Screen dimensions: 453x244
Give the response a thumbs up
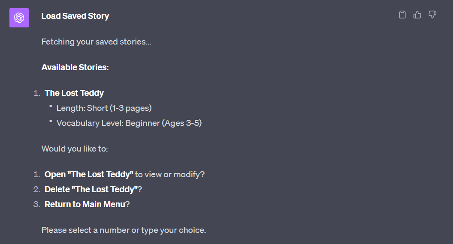pos(417,15)
